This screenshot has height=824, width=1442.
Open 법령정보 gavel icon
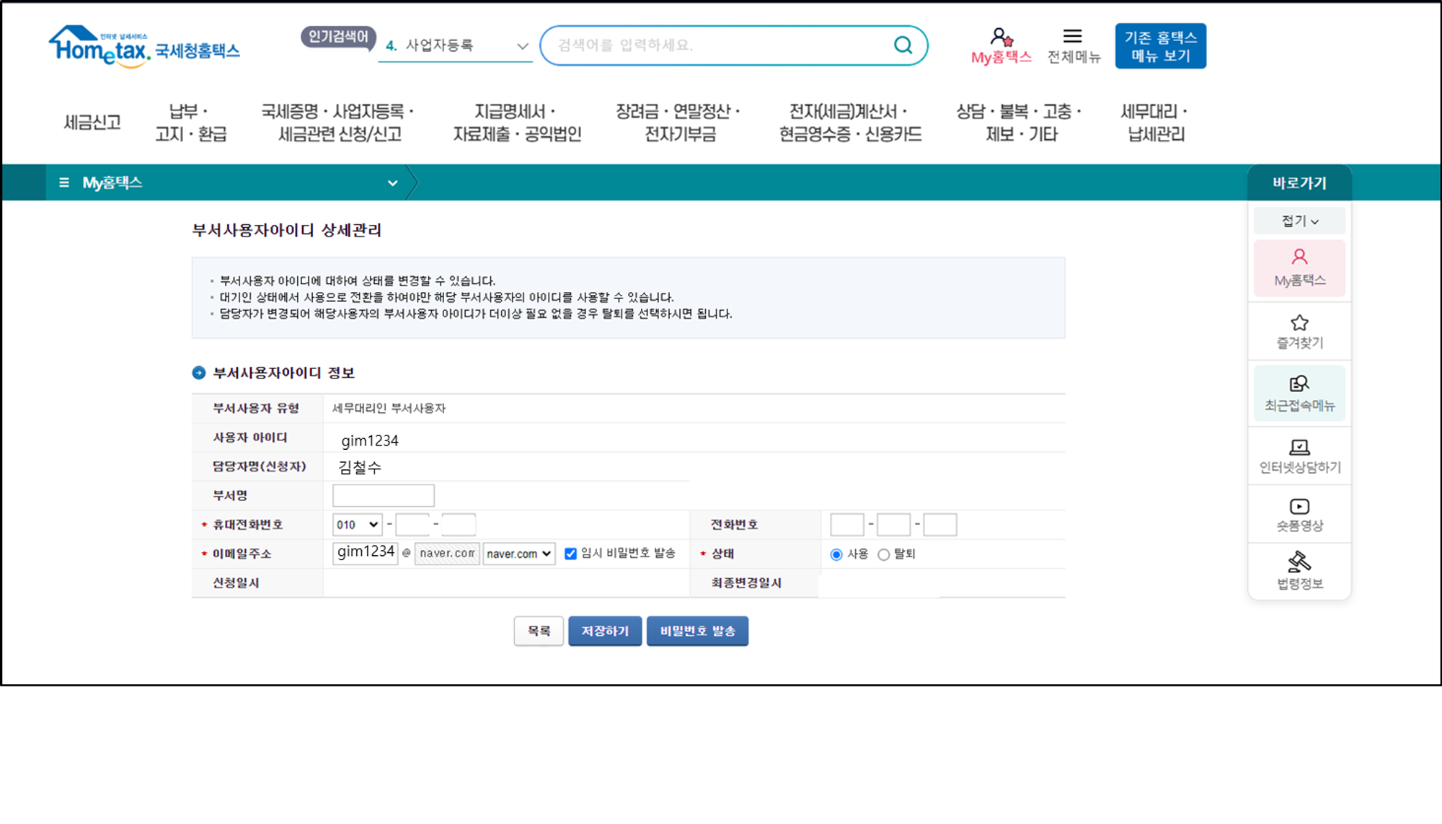coord(1299,562)
